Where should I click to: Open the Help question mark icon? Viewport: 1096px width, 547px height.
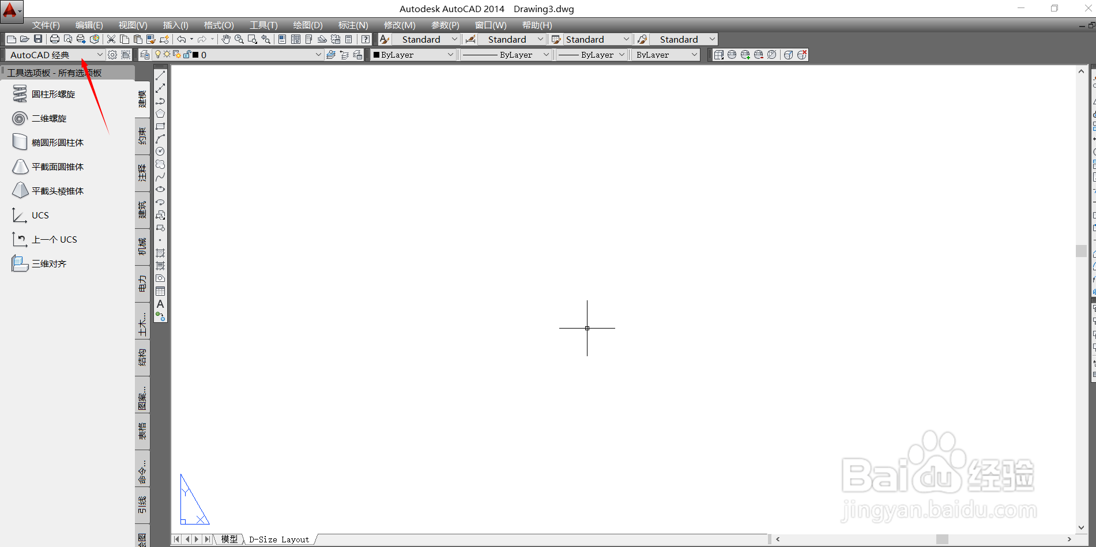point(366,39)
